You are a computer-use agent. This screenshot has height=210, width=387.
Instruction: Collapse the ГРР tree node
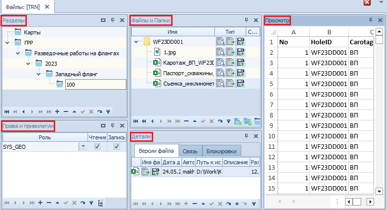point(7,43)
